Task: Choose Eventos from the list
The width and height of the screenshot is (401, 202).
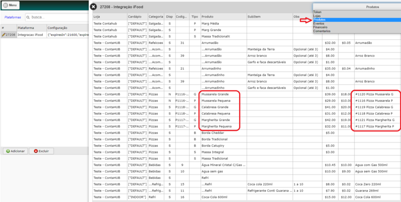Action: click(x=357, y=23)
